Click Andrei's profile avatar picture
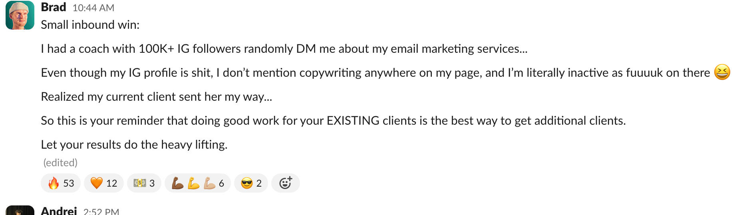 [x=20, y=210]
